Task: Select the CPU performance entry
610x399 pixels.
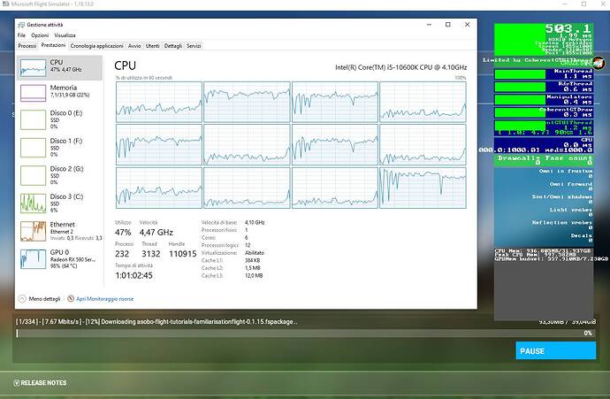Action: point(60,67)
